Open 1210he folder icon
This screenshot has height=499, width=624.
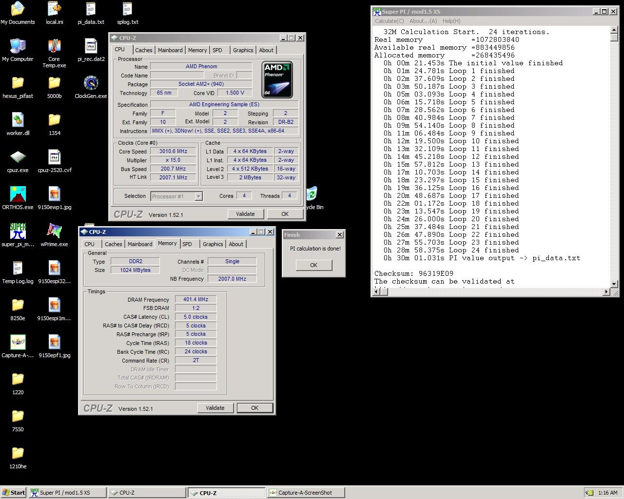(x=18, y=458)
